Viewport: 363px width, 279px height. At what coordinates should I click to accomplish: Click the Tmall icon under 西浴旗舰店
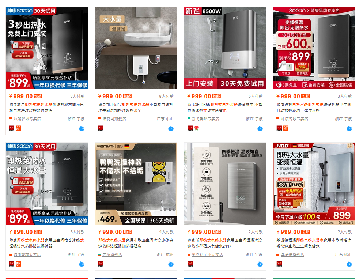101,264
